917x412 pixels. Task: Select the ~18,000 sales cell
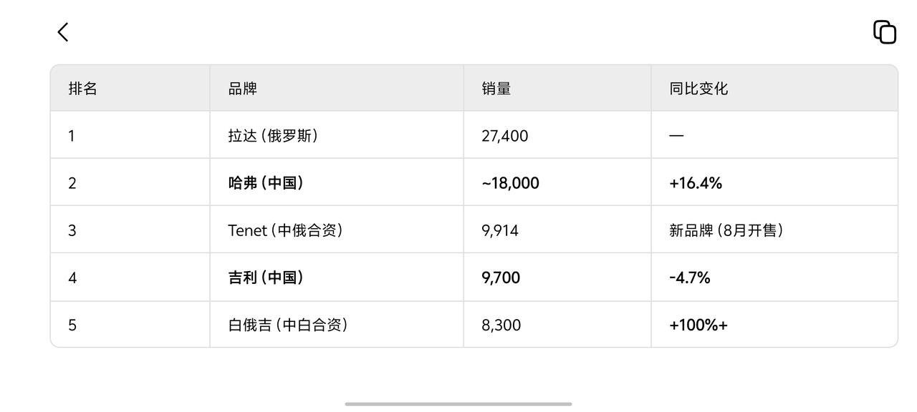point(510,183)
